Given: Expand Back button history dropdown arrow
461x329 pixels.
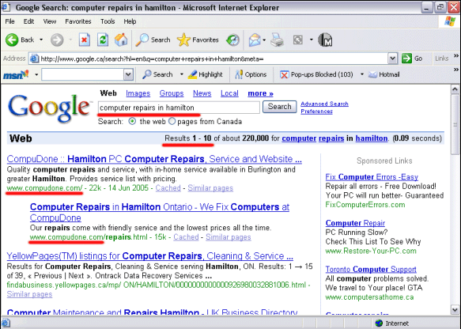Looking at the screenshot, I should (x=41, y=40).
